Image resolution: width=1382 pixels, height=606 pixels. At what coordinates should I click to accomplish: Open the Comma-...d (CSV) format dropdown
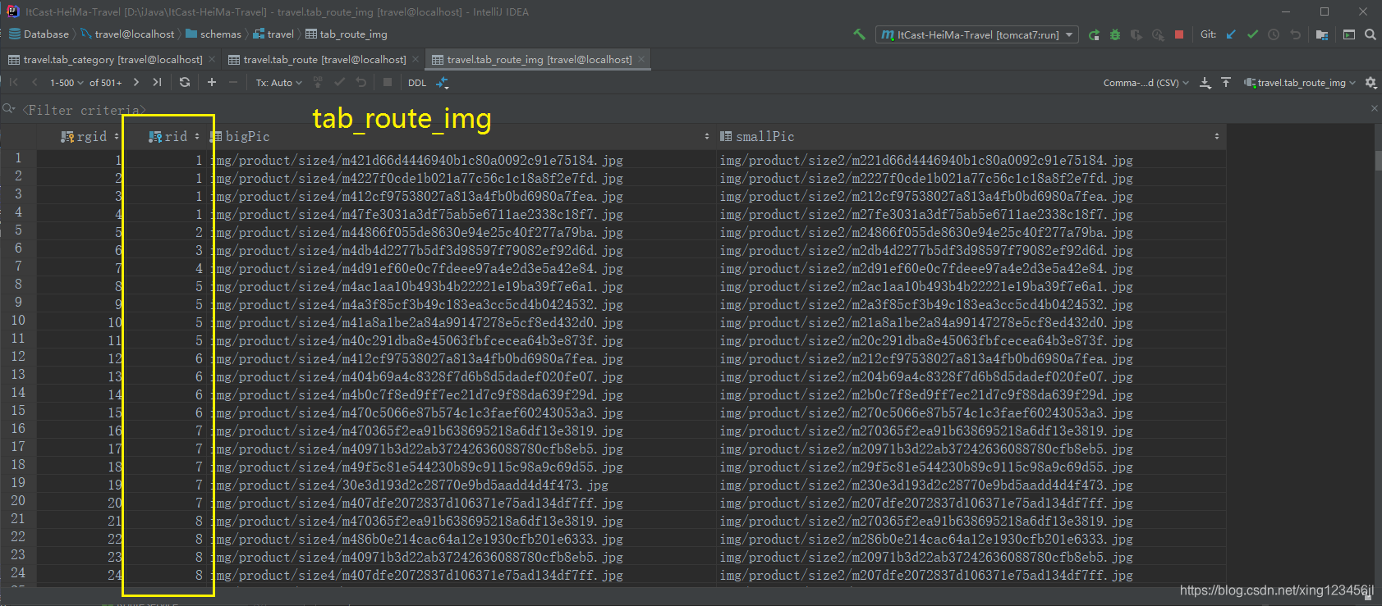(1146, 82)
